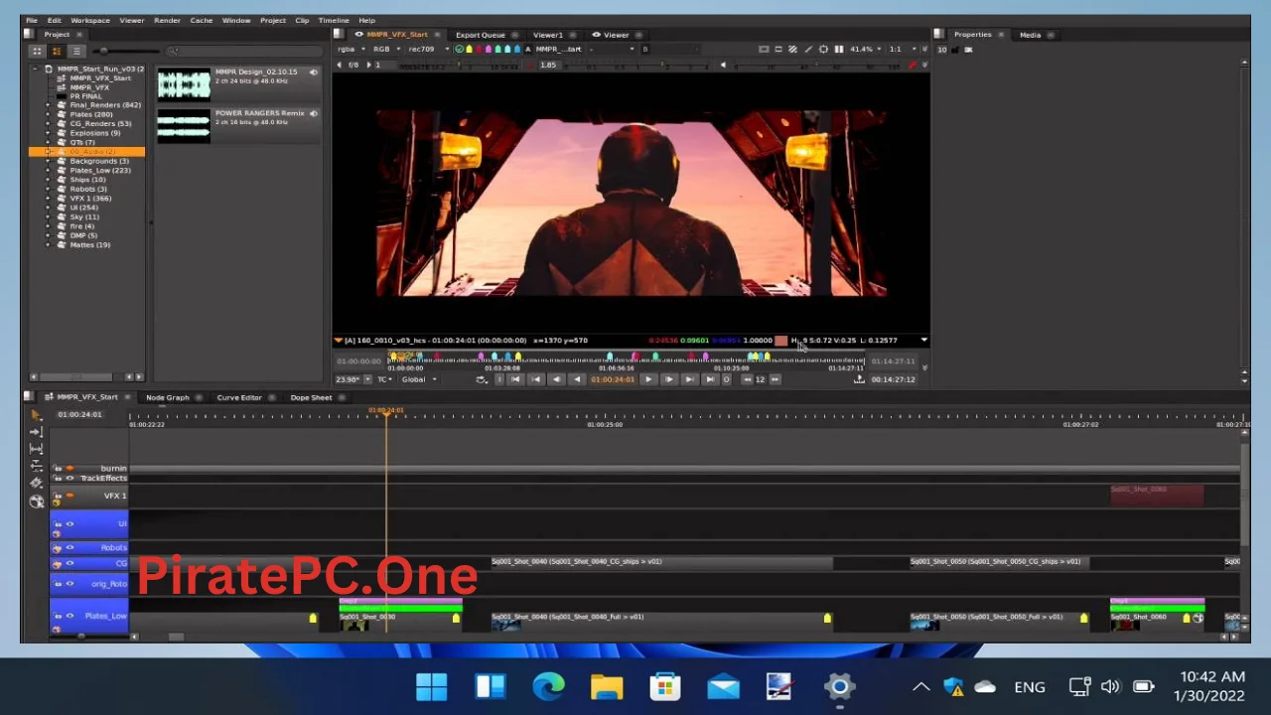
Task: Lock the VFX 1 track
Action: point(58,496)
